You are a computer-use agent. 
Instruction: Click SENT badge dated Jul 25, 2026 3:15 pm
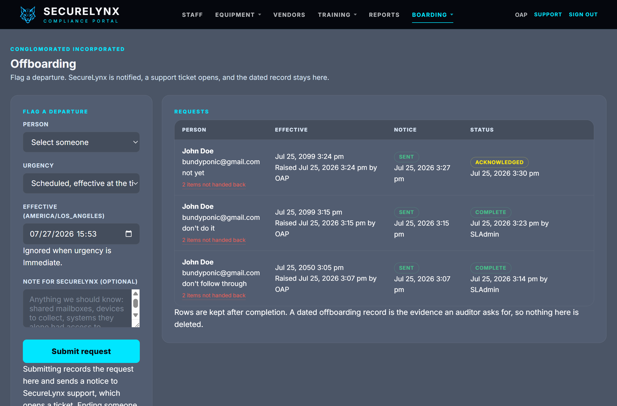(406, 212)
